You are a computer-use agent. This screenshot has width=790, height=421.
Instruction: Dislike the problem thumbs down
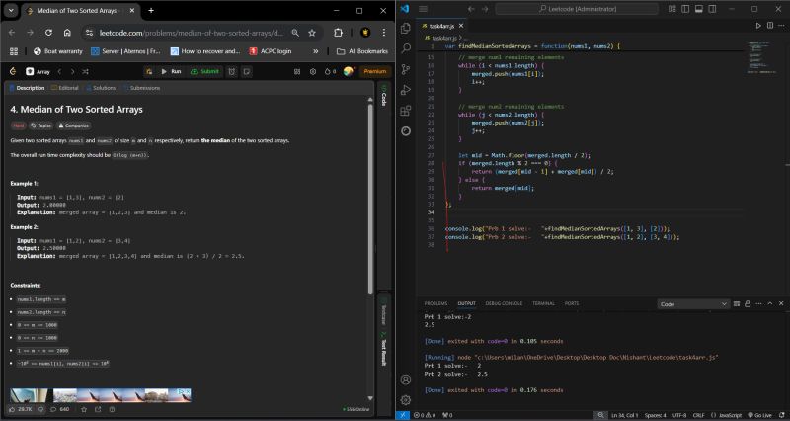(40, 409)
